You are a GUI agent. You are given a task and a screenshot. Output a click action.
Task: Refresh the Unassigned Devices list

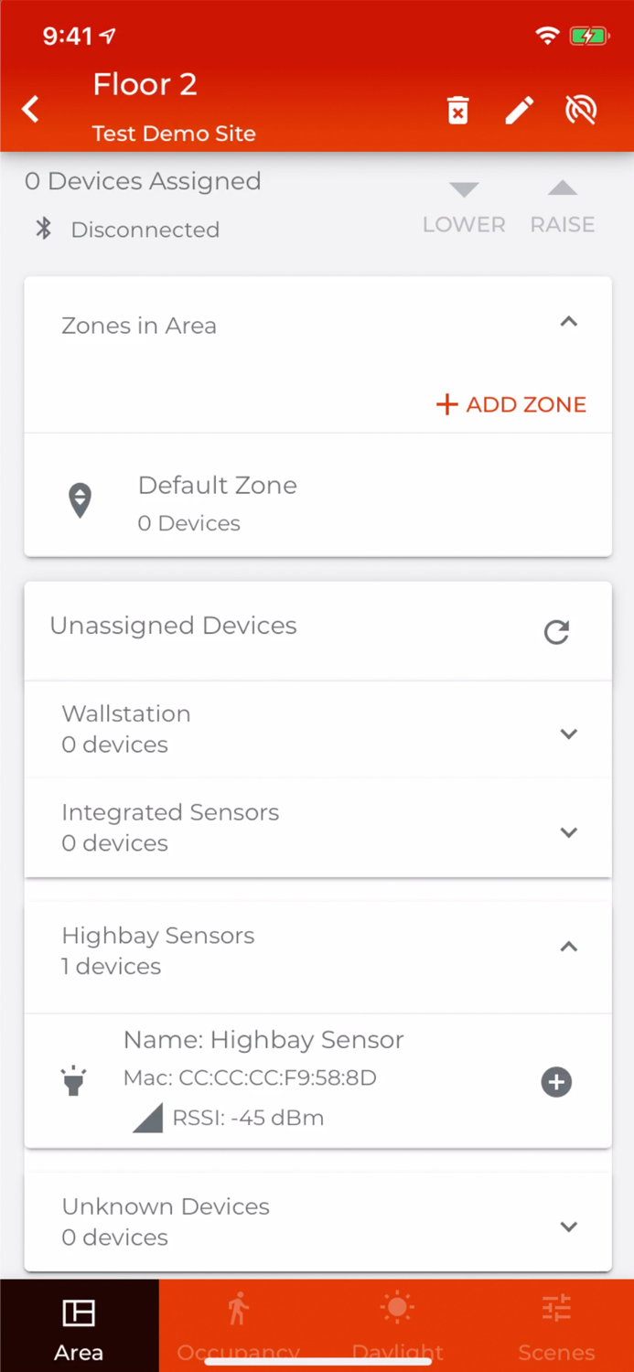coord(556,632)
